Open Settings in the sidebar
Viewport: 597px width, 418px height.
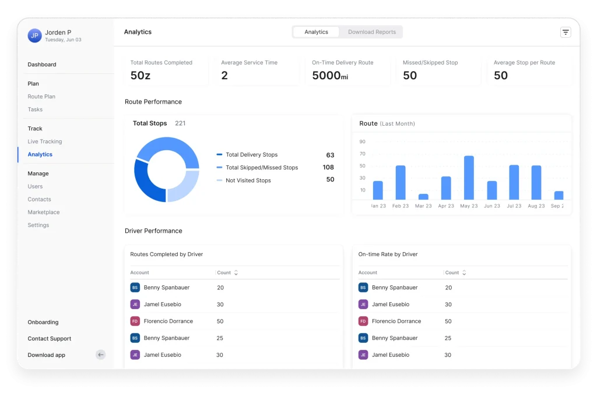pos(38,225)
